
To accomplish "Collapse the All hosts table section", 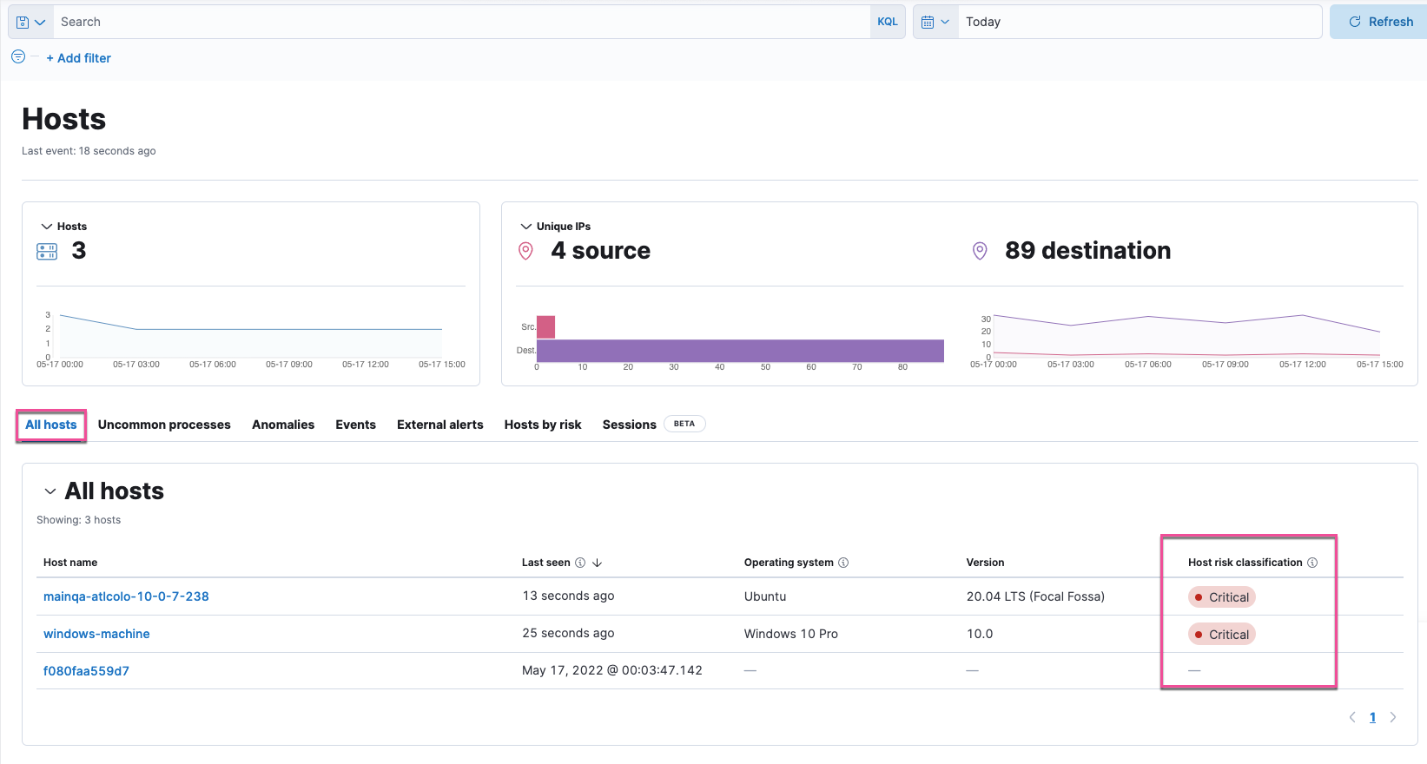I will [x=50, y=491].
